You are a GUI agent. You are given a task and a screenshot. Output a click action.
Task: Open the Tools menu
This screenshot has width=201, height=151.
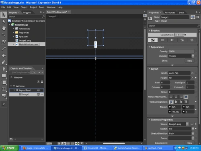[x=41, y=7]
